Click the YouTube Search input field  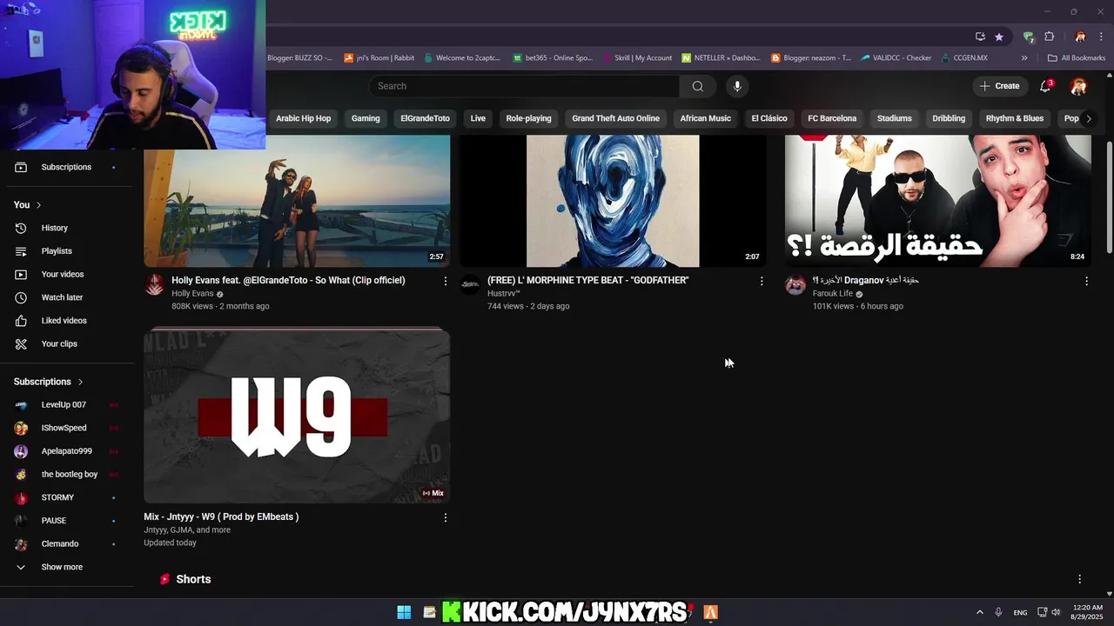(524, 86)
